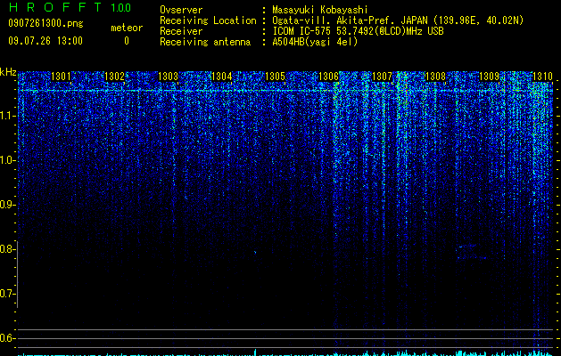The height and width of the screenshot is (356, 561).
Task: Click the 1306 time marker
Action: tap(328, 77)
